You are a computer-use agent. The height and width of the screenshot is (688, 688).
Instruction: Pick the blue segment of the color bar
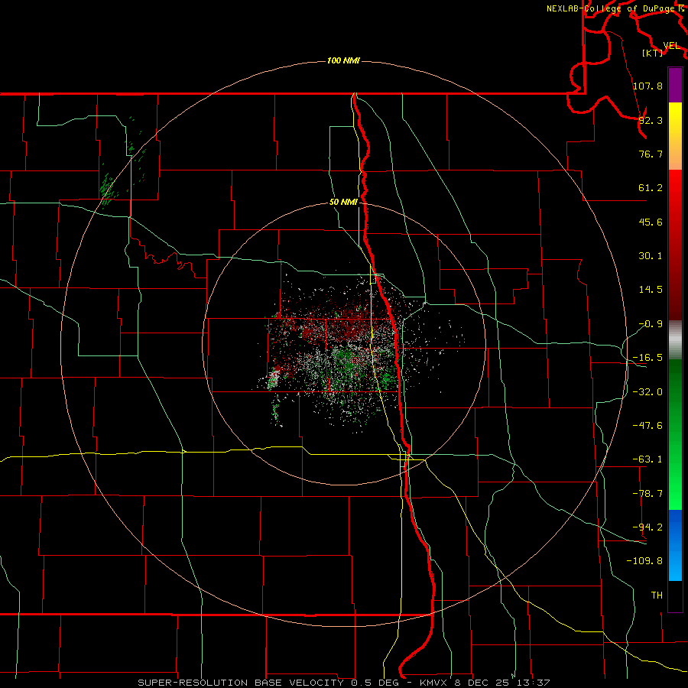pyautogui.click(x=675, y=545)
